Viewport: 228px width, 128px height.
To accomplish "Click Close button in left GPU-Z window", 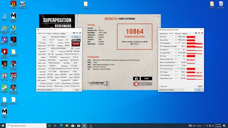I will pos(77,90).
